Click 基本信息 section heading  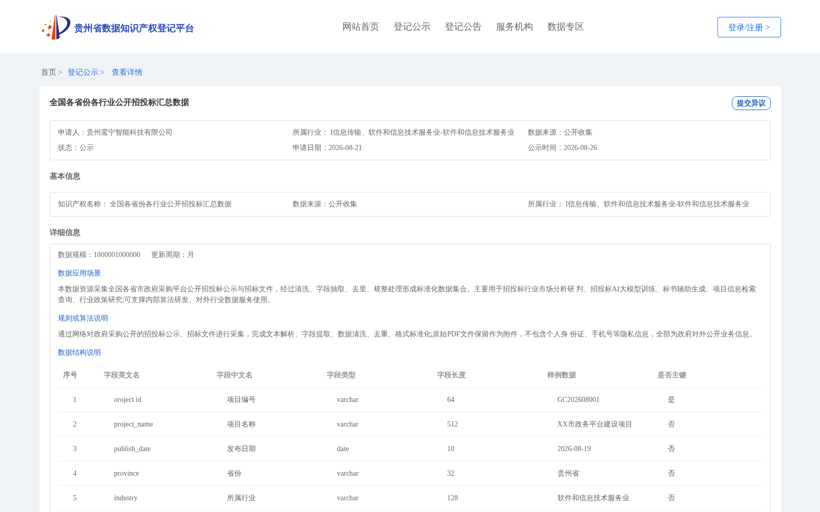(x=65, y=176)
